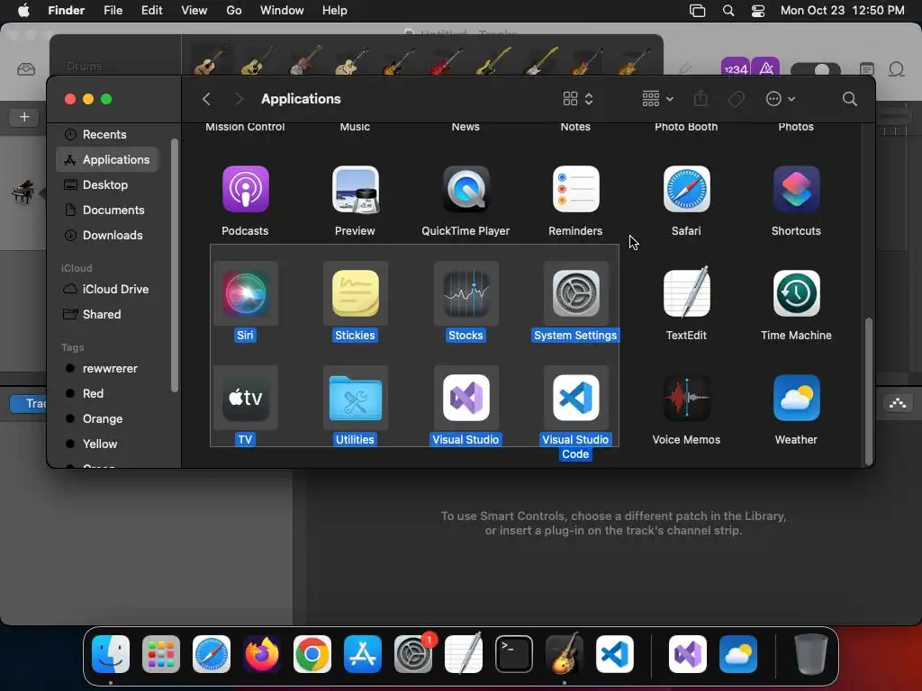The width and height of the screenshot is (922, 691).
Task: Click Finder icon in the Dock
Action: coord(111,654)
